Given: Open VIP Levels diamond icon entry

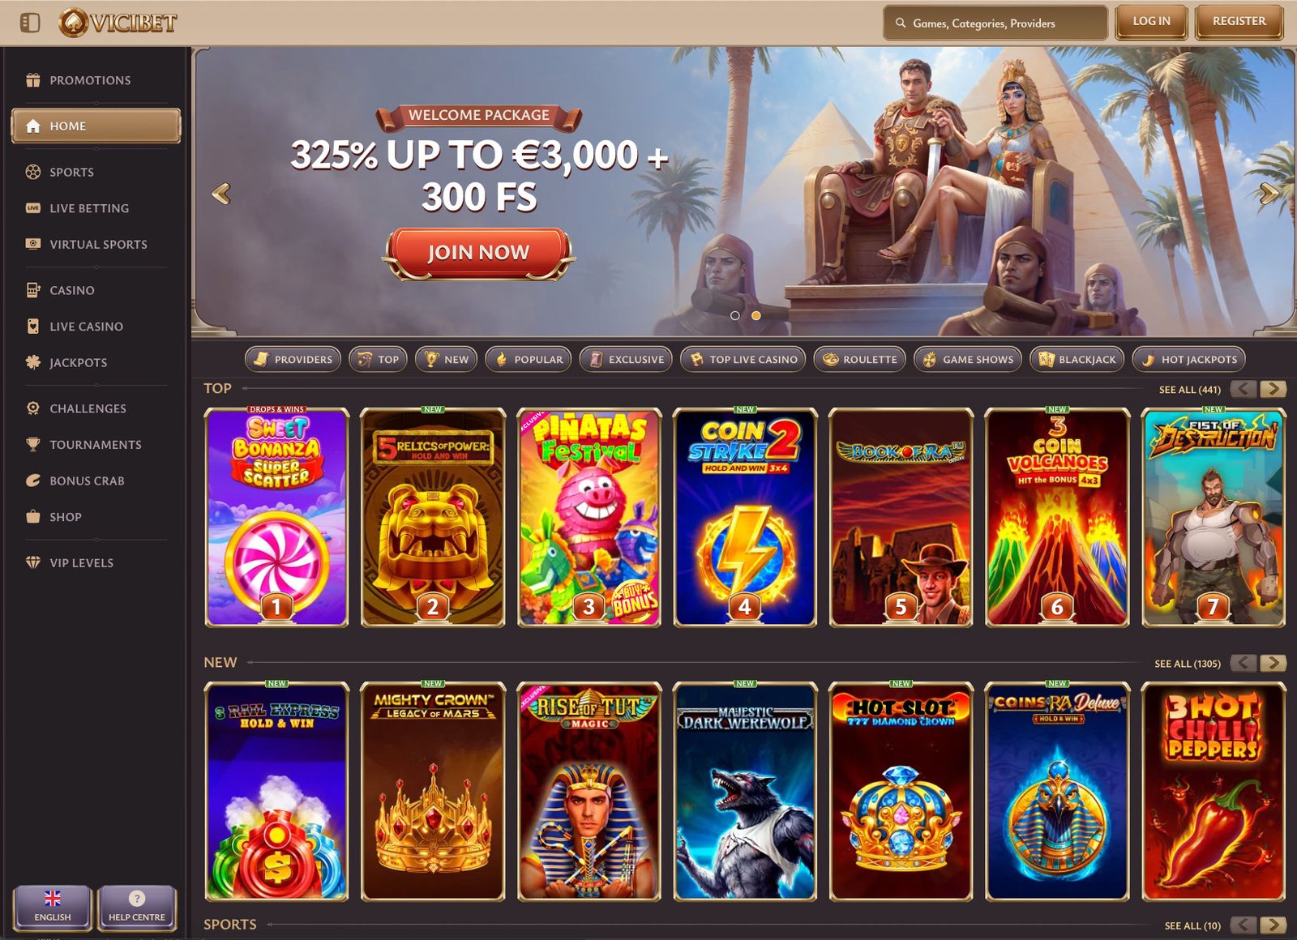Looking at the screenshot, I should pos(33,562).
